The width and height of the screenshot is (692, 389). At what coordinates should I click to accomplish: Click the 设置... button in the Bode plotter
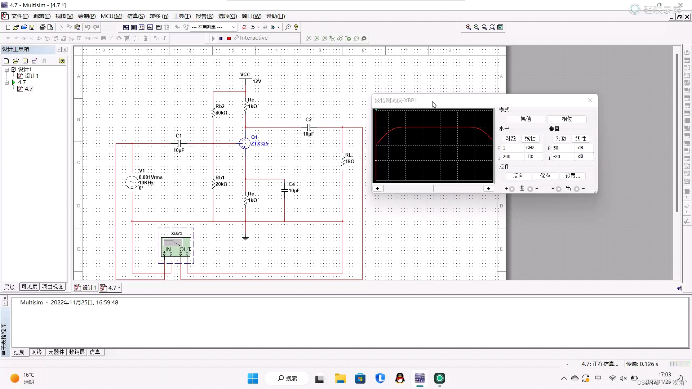(573, 176)
